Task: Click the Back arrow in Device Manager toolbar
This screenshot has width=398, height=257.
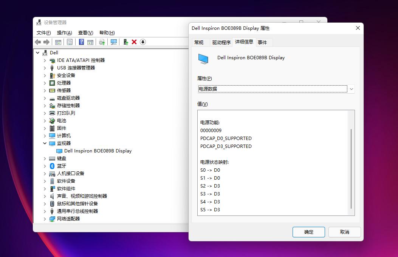Action: point(38,42)
